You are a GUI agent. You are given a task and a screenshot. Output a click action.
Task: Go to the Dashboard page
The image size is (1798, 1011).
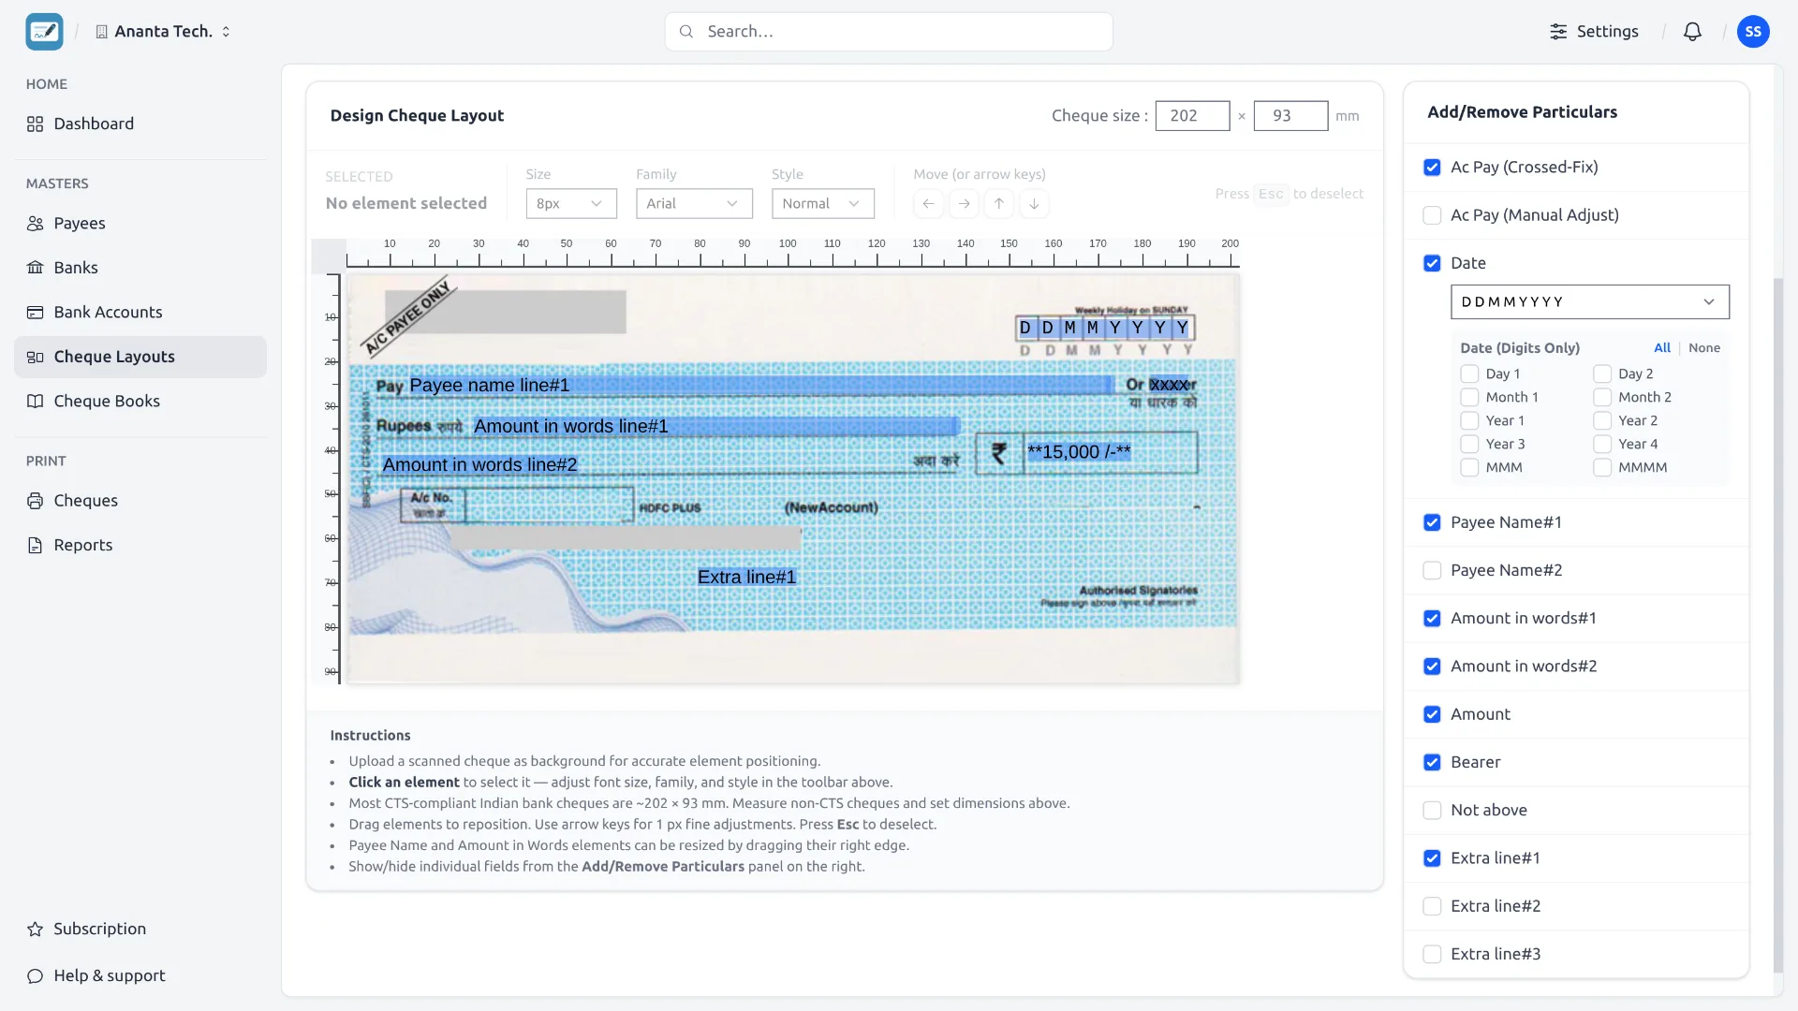[140, 124]
